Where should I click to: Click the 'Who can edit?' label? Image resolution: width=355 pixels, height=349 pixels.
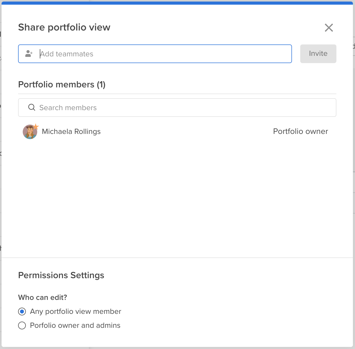43,298
